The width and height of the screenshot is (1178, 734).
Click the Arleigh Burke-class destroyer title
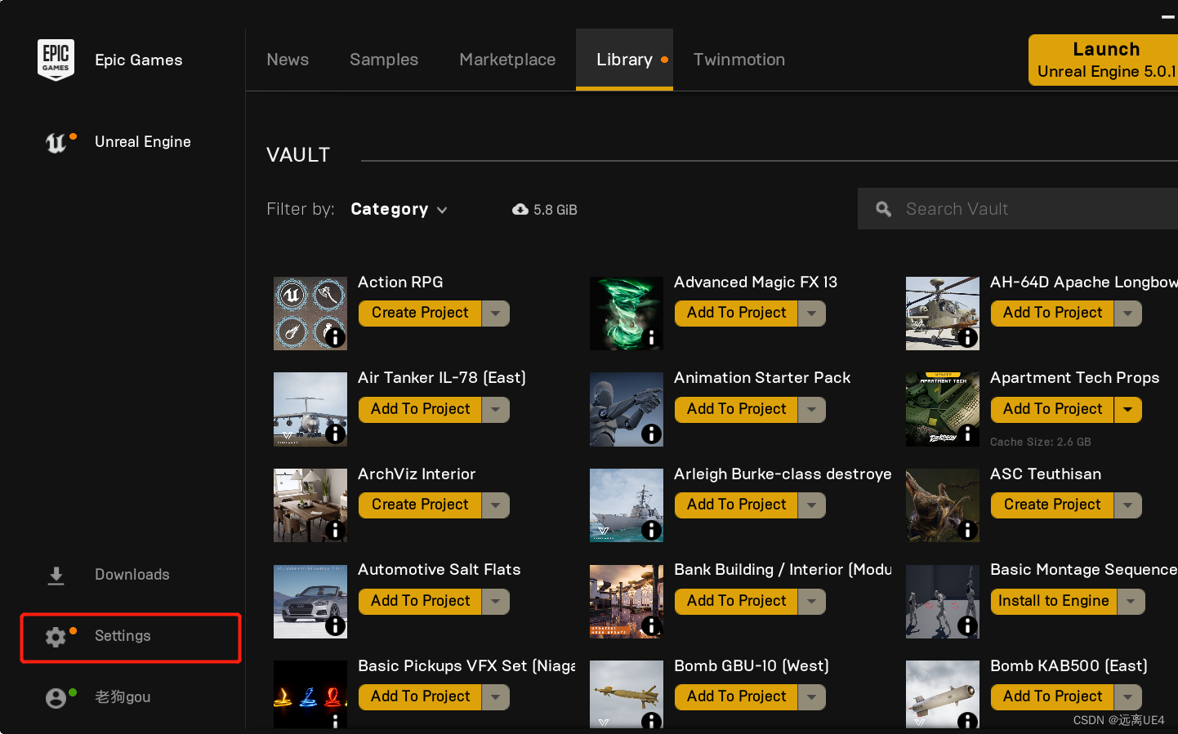783,474
